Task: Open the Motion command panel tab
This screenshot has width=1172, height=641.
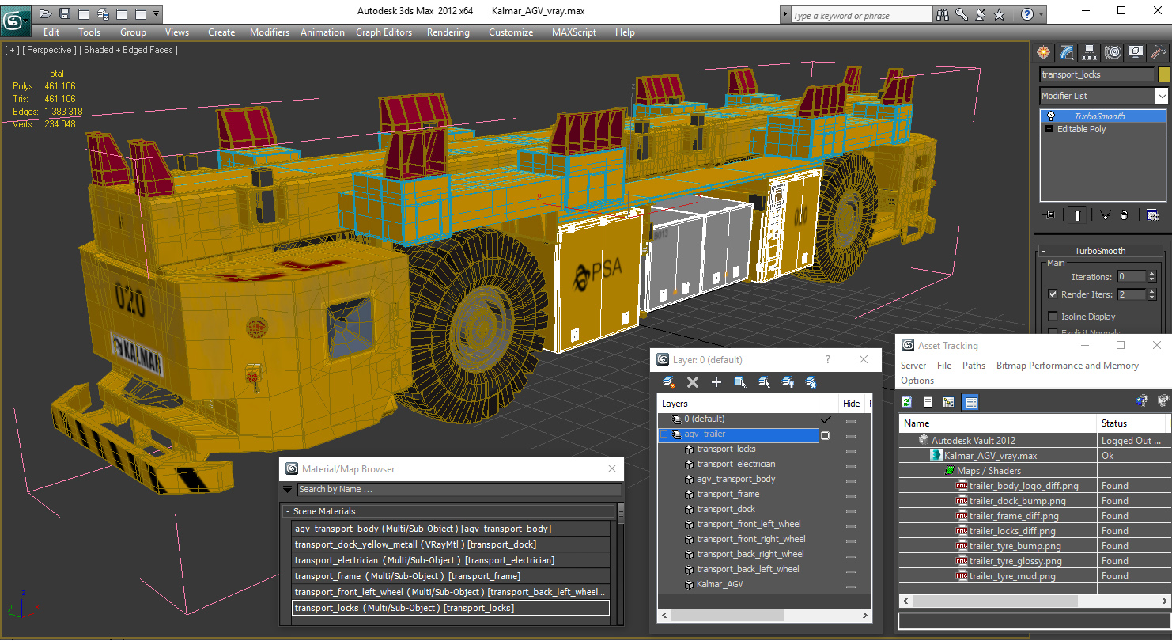Action: point(1113,52)
